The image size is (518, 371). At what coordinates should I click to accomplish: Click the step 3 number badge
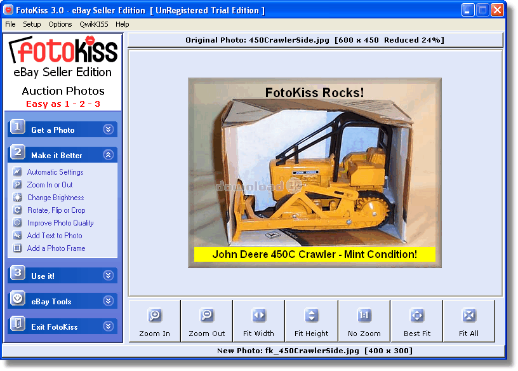point(18,273)
